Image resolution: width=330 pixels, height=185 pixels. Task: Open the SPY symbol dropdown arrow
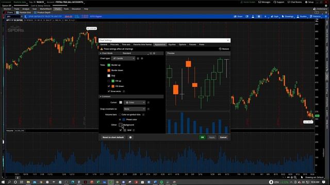(21, 16)
